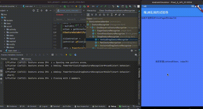
Task: Open the Dart Analysis tool window
Action: point(99,106)
